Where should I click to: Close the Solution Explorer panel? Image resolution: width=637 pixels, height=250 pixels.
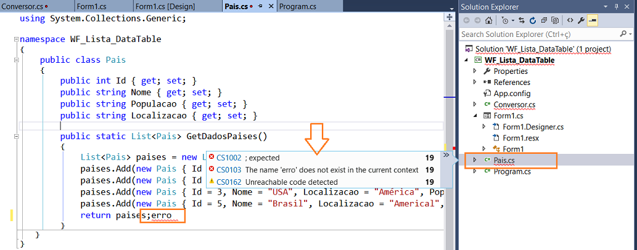click(628, 7)
